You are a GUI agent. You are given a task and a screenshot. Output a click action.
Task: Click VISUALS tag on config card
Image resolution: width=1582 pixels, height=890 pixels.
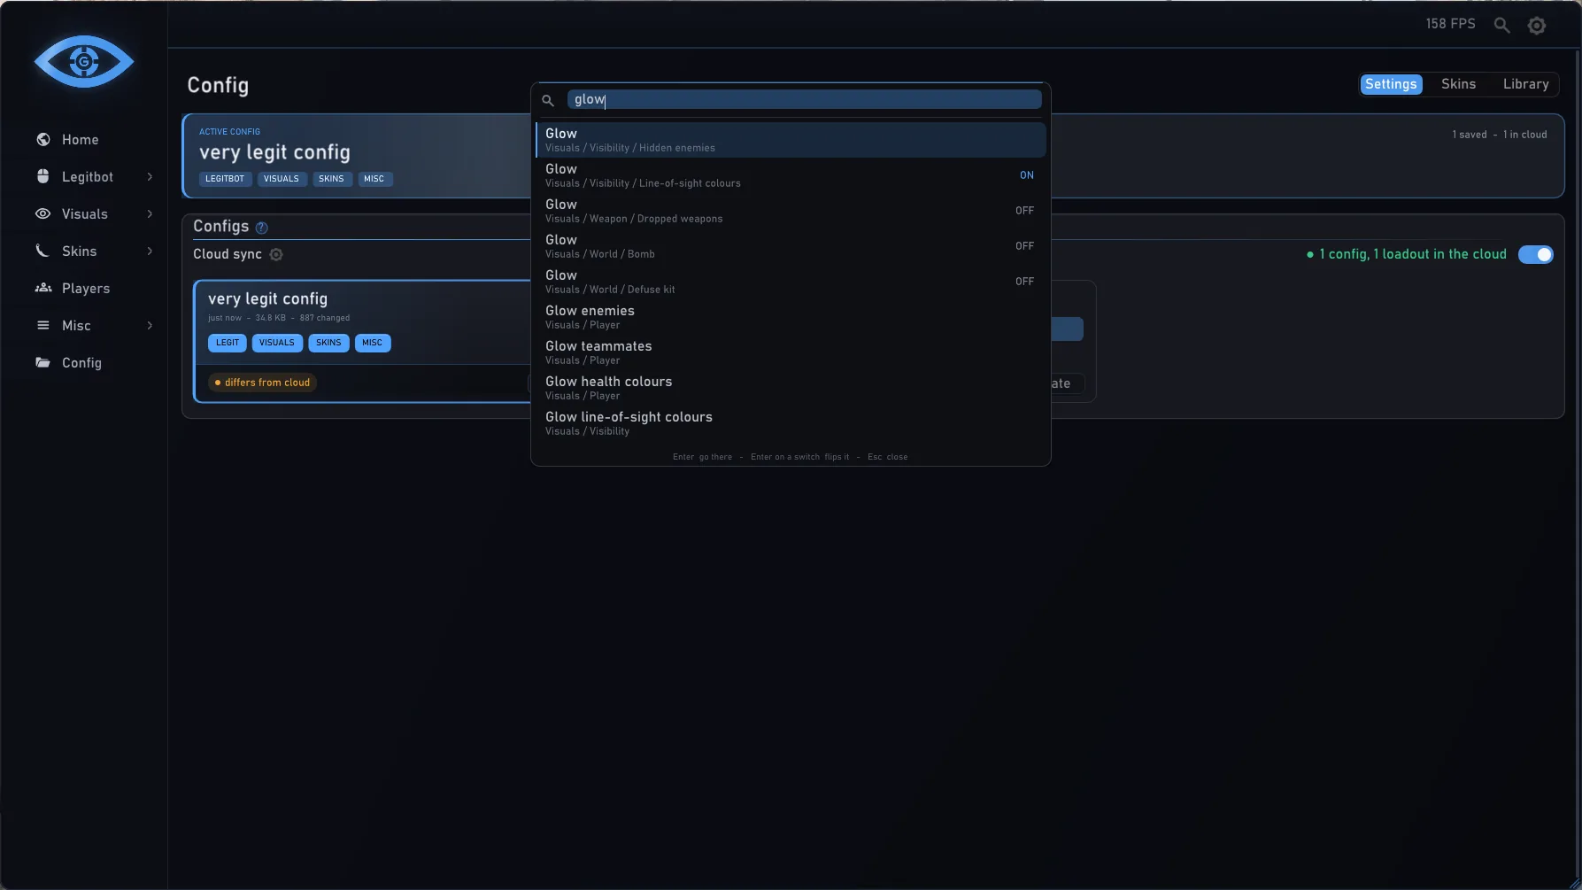click(277, 343)
